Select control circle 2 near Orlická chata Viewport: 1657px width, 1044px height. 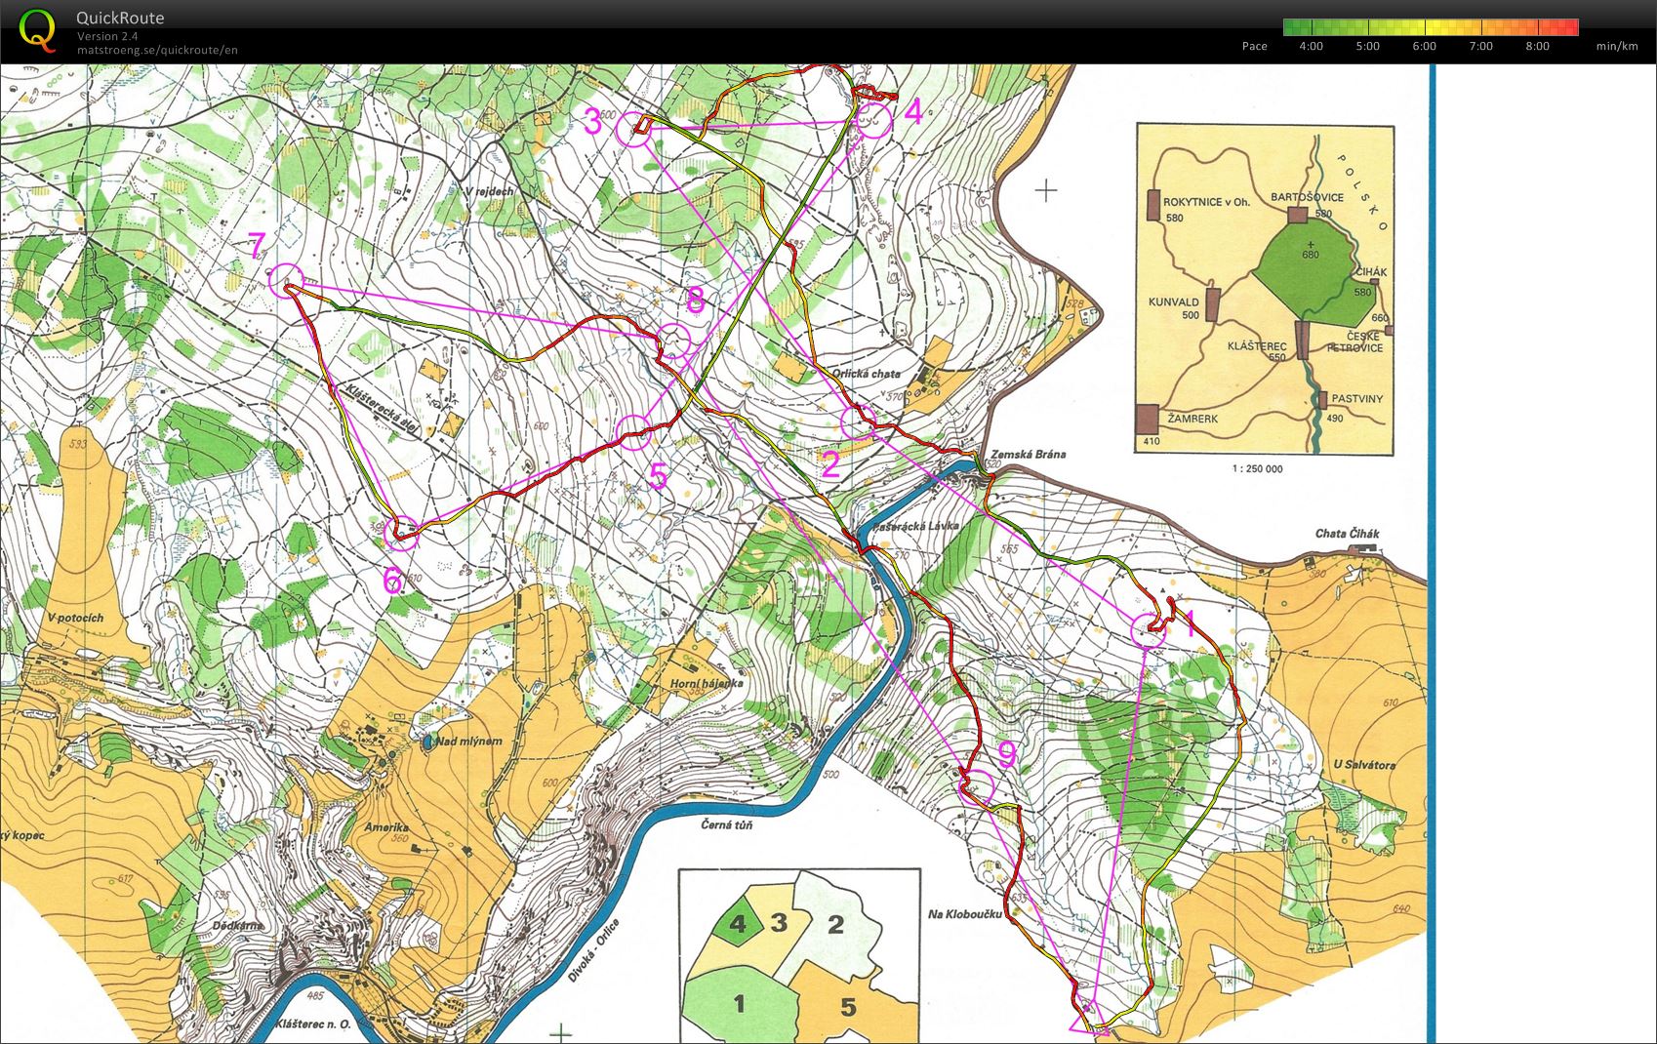point(858,422)
